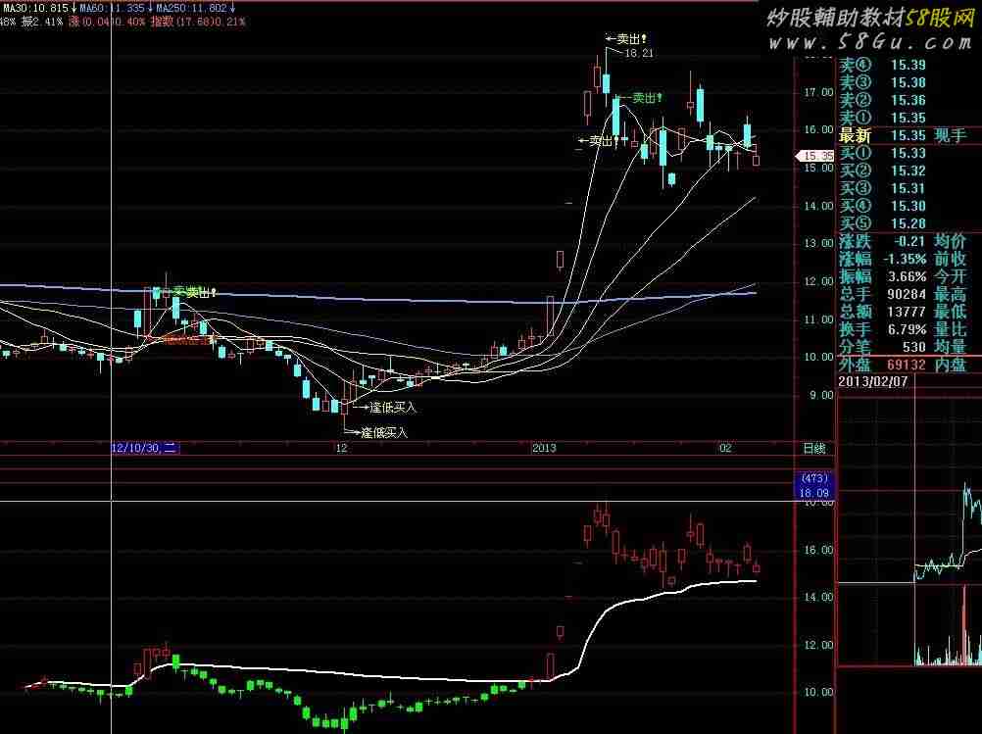Viewport: 982px width, 734px height.
Task: Select the 买② 15.32 bid row
Action: pos(882,171)
